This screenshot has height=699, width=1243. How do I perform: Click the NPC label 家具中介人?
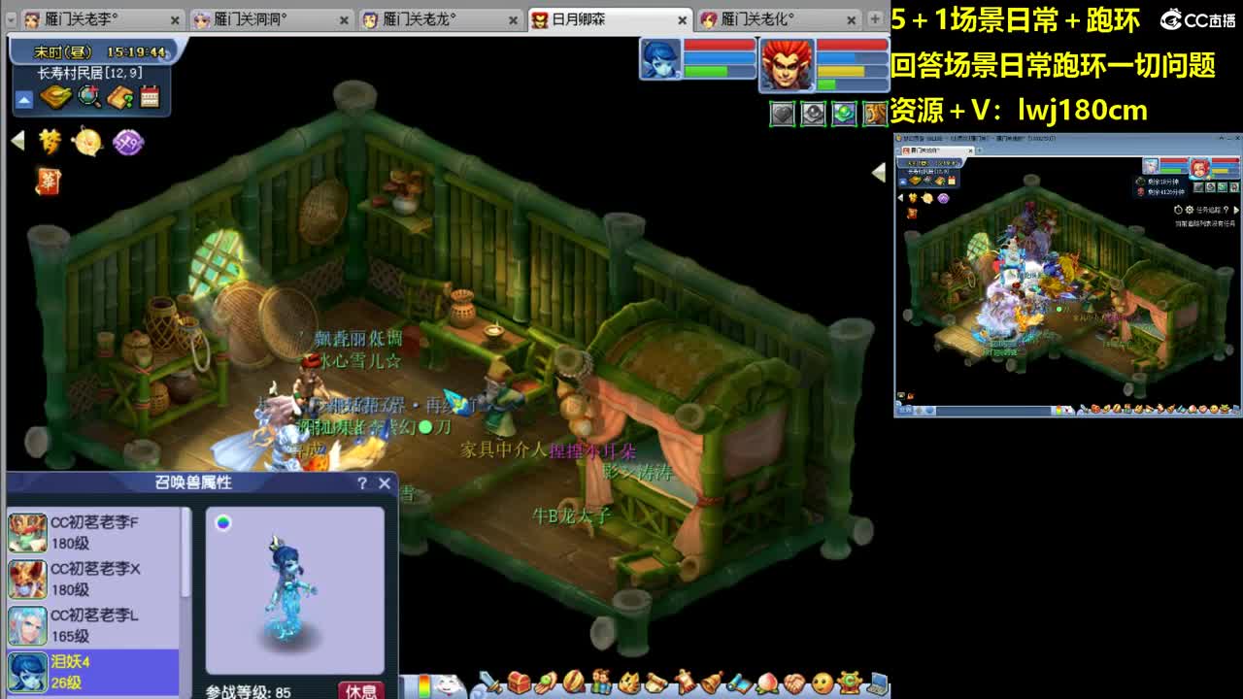(504, 449)
